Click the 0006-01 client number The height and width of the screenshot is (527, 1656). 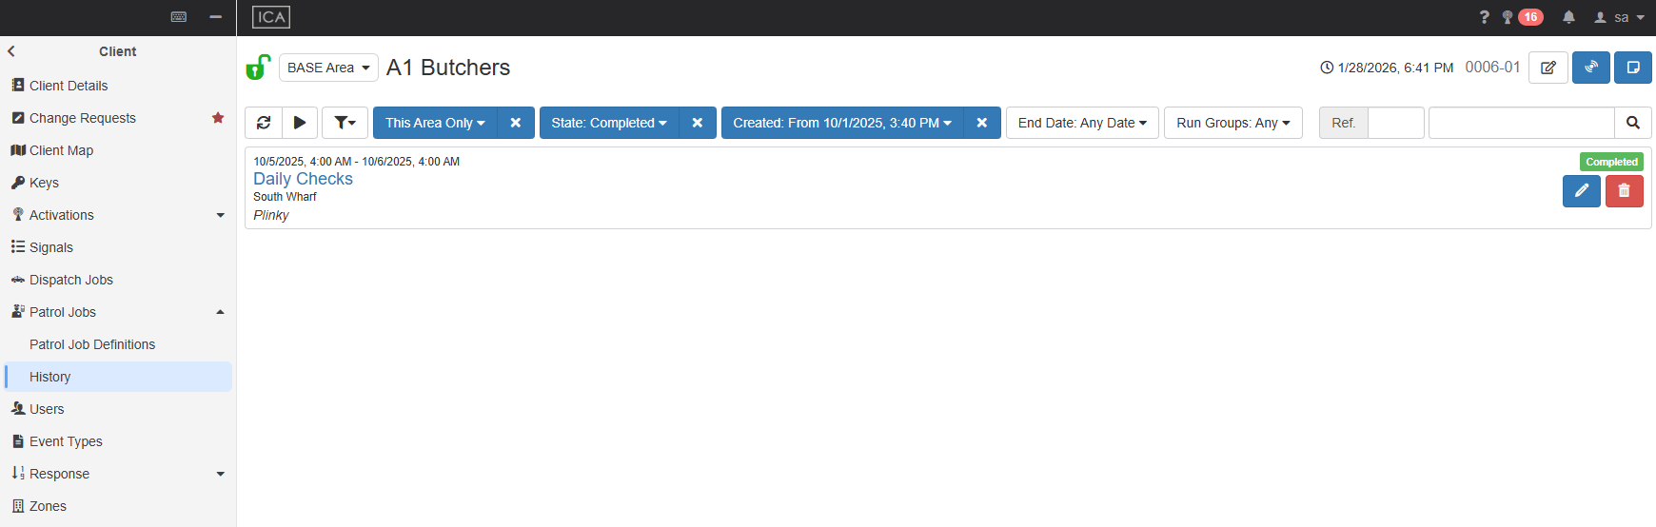coord(1492,68)
